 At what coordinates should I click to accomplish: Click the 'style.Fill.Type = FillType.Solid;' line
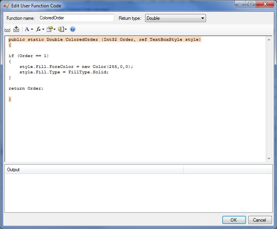(64, 72)
